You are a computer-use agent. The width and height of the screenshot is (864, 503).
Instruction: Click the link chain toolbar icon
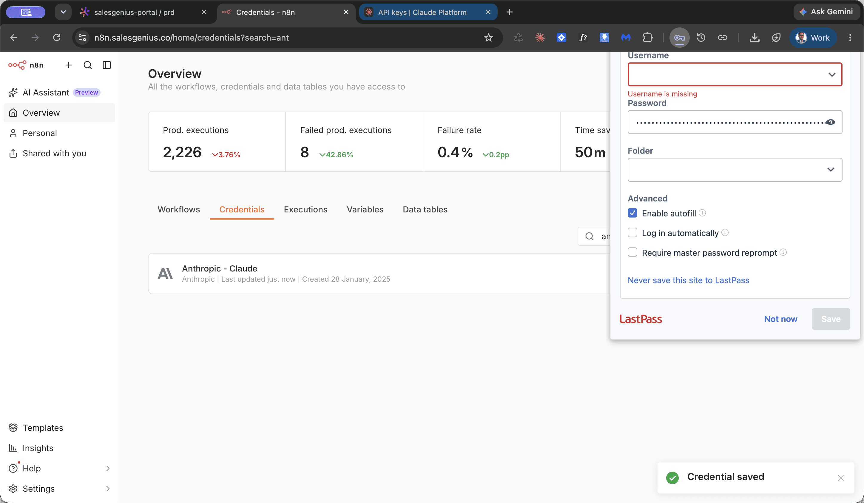coord(722,37)
